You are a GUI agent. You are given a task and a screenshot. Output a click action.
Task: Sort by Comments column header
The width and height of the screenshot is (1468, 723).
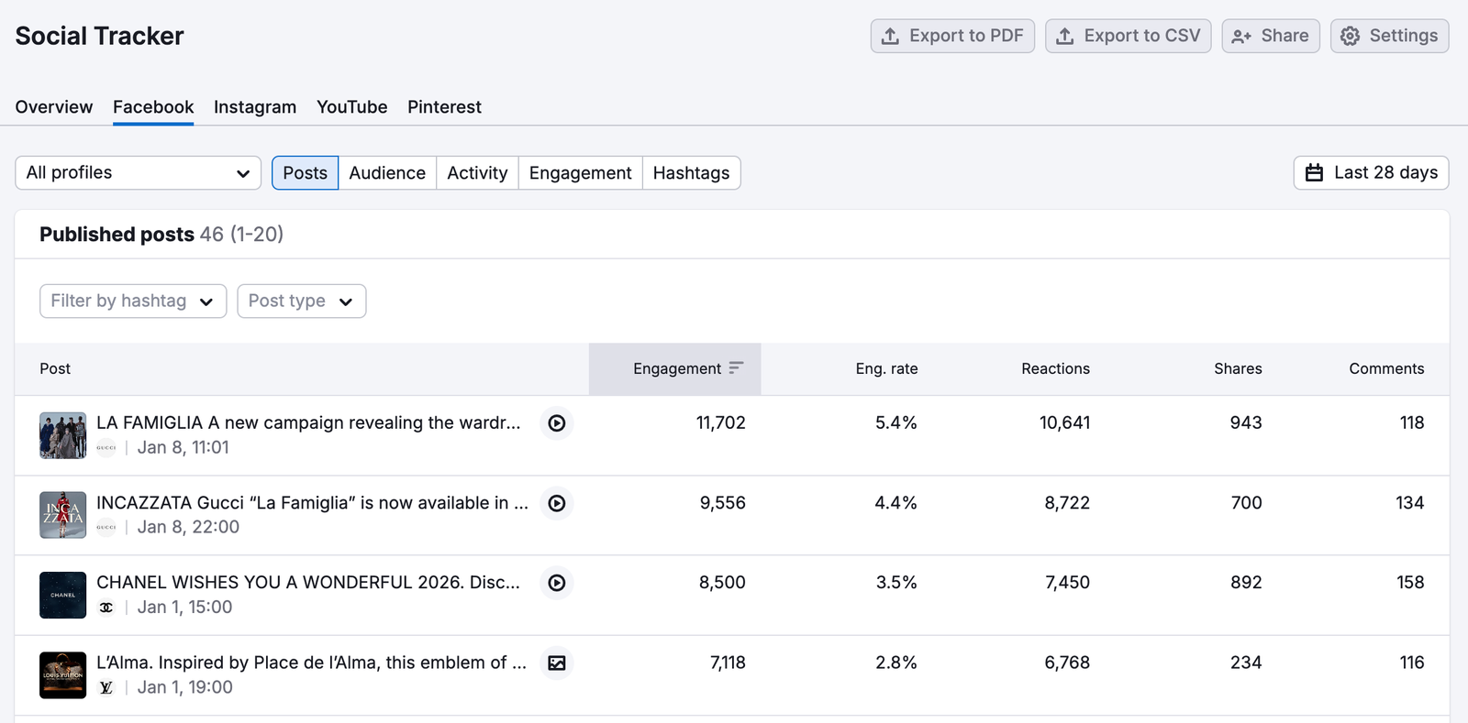coord(1386,368)
